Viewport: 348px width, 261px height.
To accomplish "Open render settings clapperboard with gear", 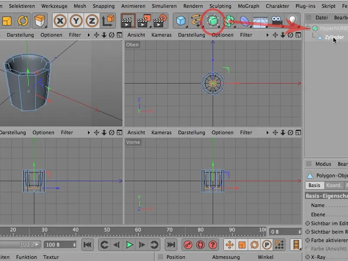I will (x=160, y=20).
